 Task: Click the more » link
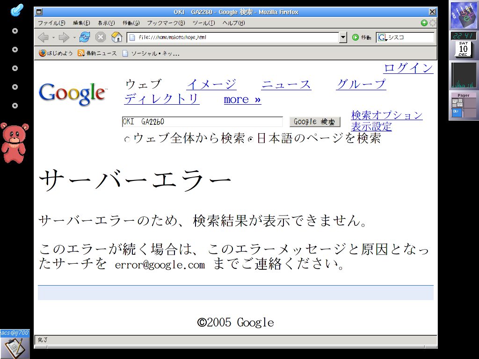[x=243, y=99]
